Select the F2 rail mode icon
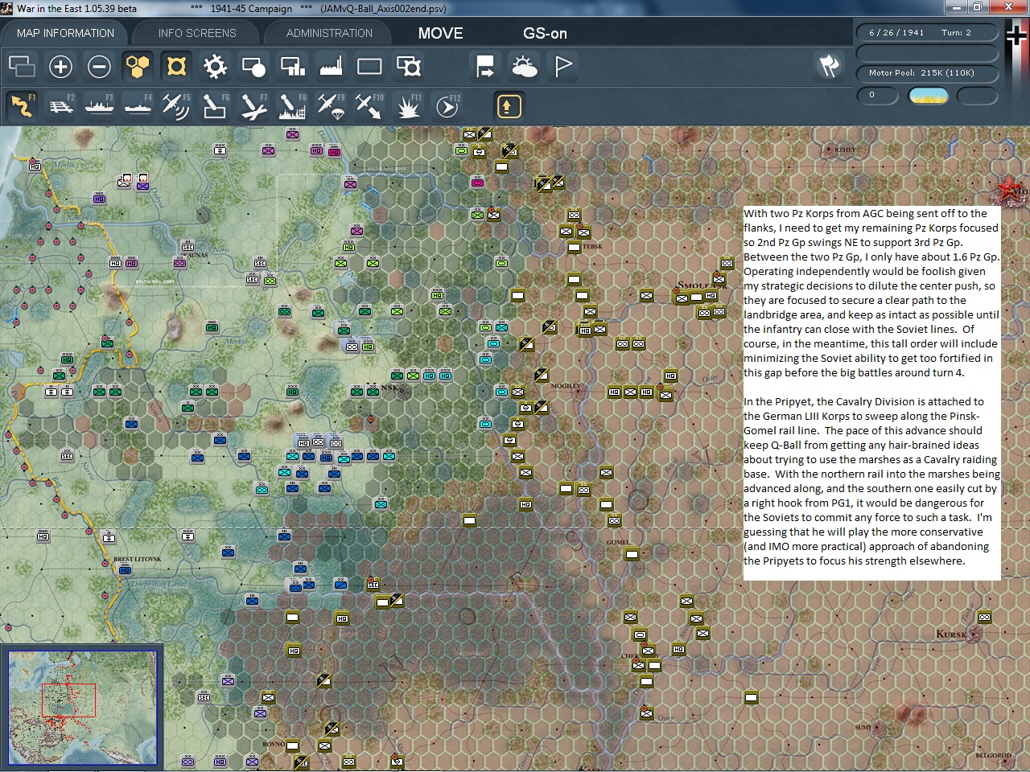 (x=60, y=106)
